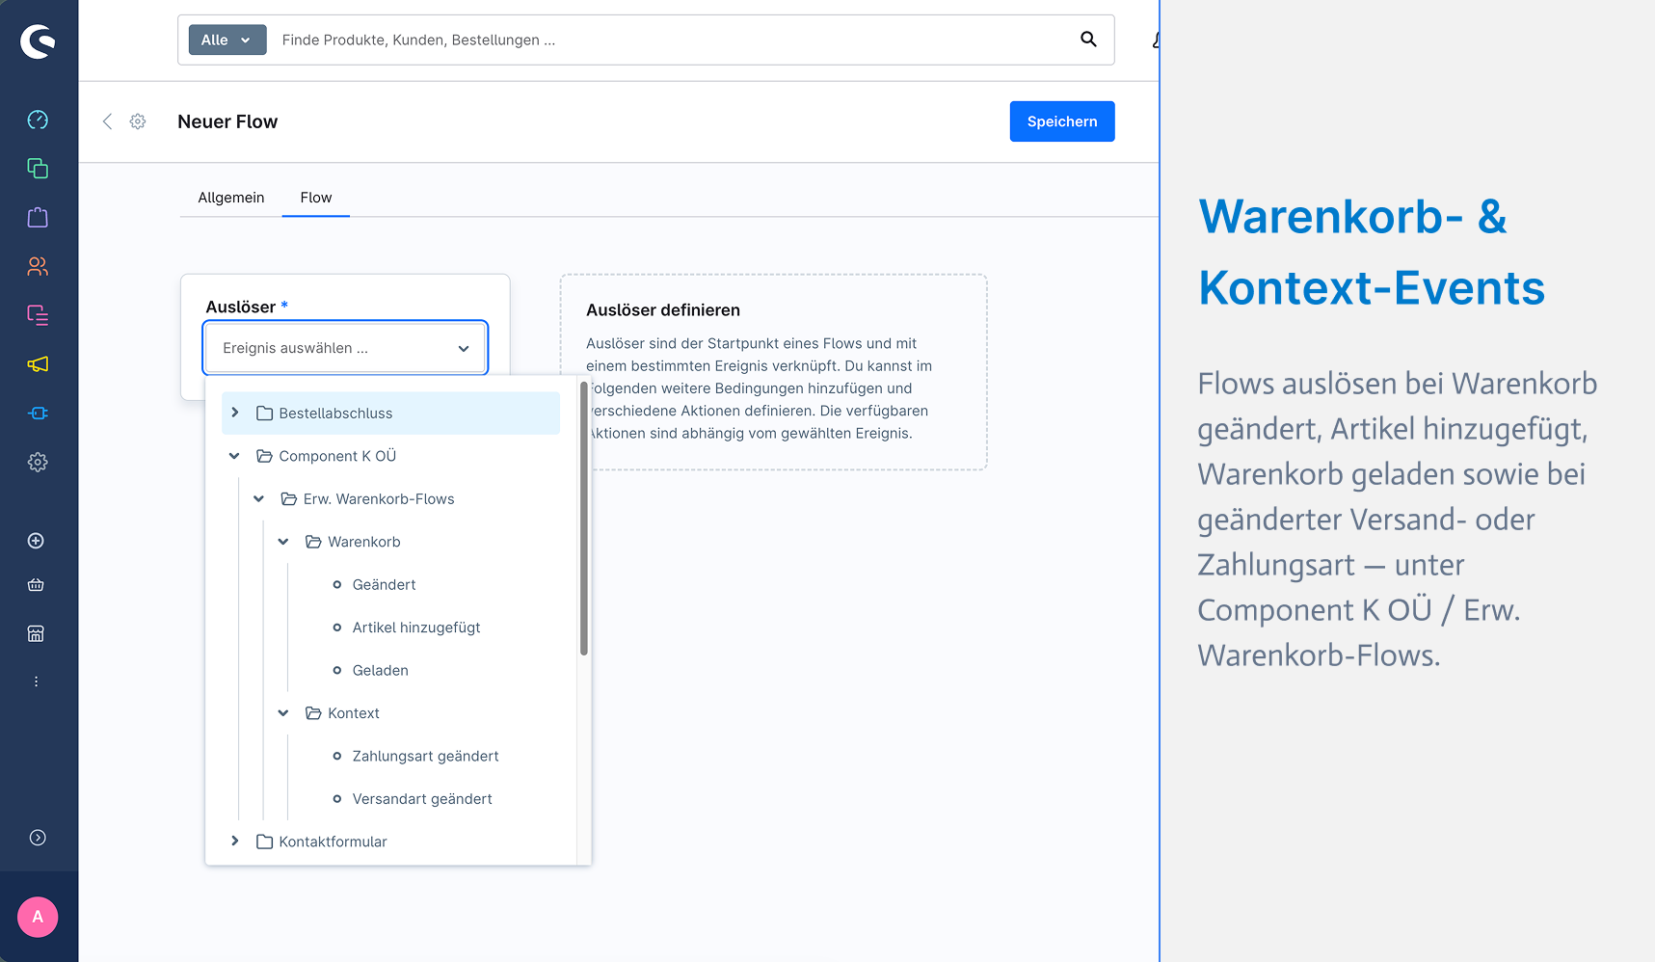Select the 'Zahlungsart geändert' event
Viewport: 1655px width, 962px height.
pyautogui.click(x=425, y=757)
